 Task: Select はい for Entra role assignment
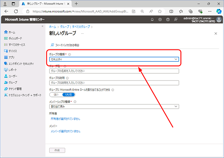tap(56, 95)
